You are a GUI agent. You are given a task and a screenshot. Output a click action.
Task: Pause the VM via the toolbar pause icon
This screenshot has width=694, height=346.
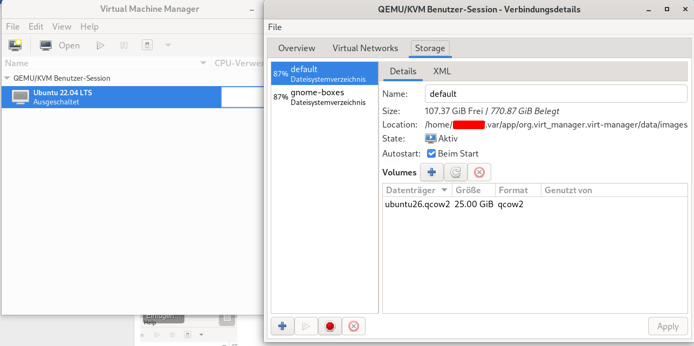(124, 45)
